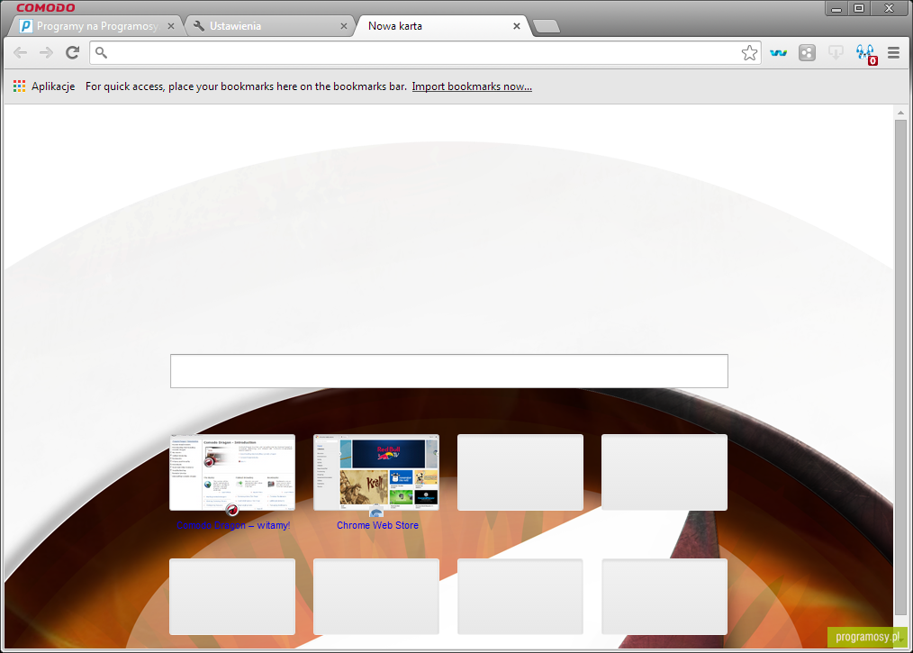Minimize the browser window

coord(836,8)
